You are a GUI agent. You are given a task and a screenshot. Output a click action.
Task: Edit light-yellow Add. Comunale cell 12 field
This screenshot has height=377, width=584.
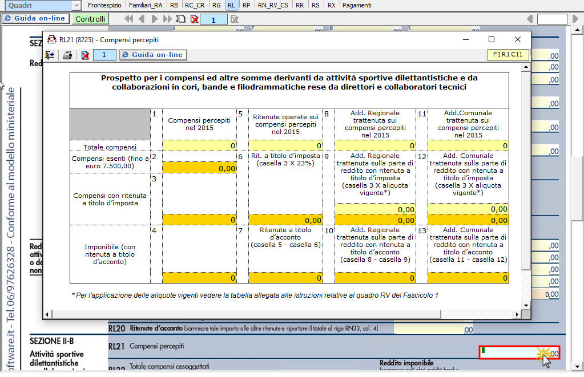click(x=468, y=209)
